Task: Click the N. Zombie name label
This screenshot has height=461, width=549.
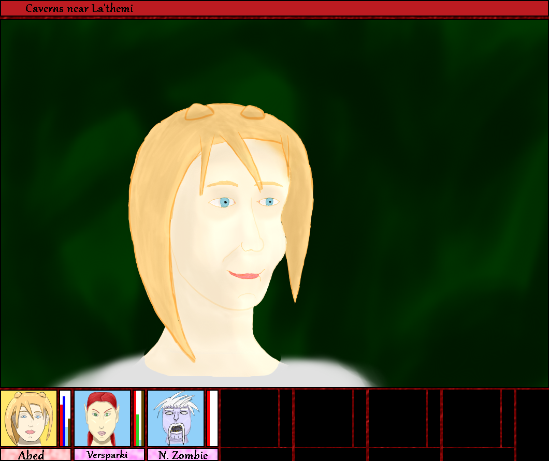Action: point(182,455)
